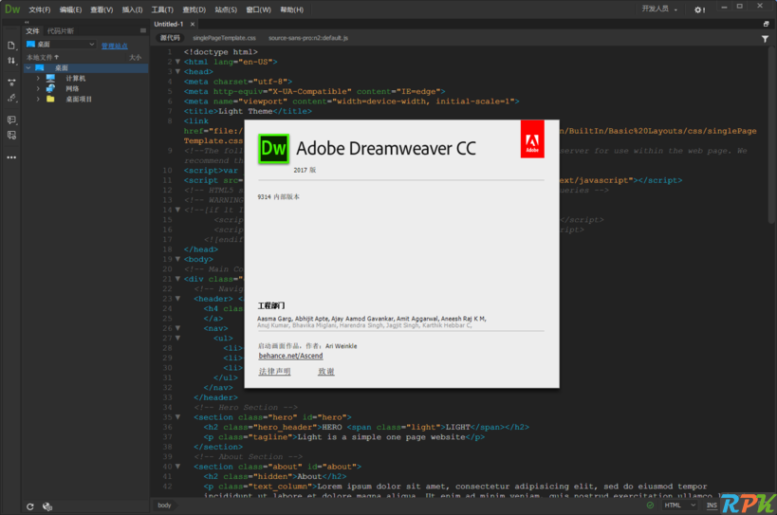Collapse the panel using double-arrow icon

(x=27, y=22)
